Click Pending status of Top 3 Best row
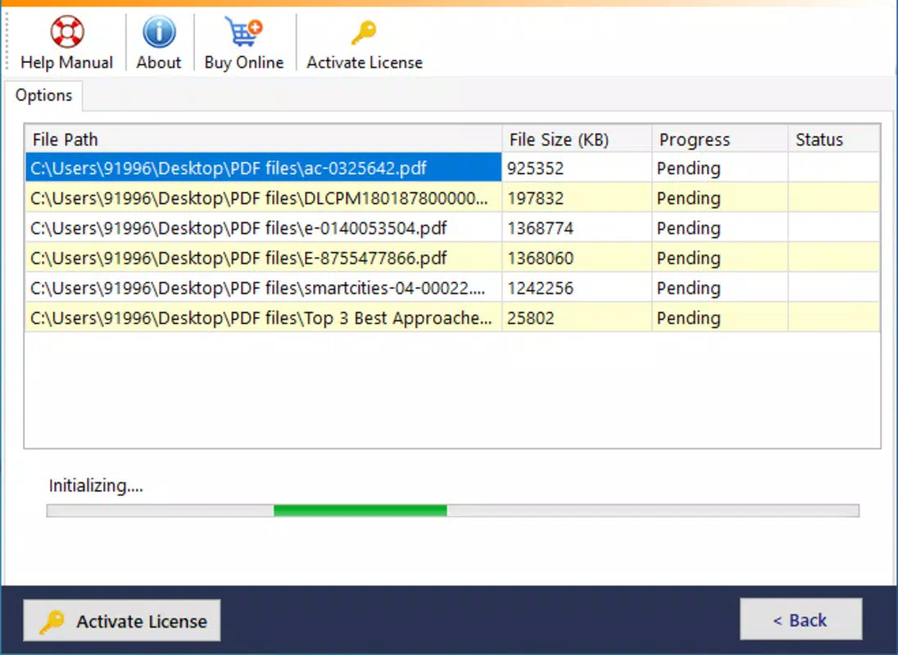The height and width of the screenshot is (655, 898). point(688,318)
